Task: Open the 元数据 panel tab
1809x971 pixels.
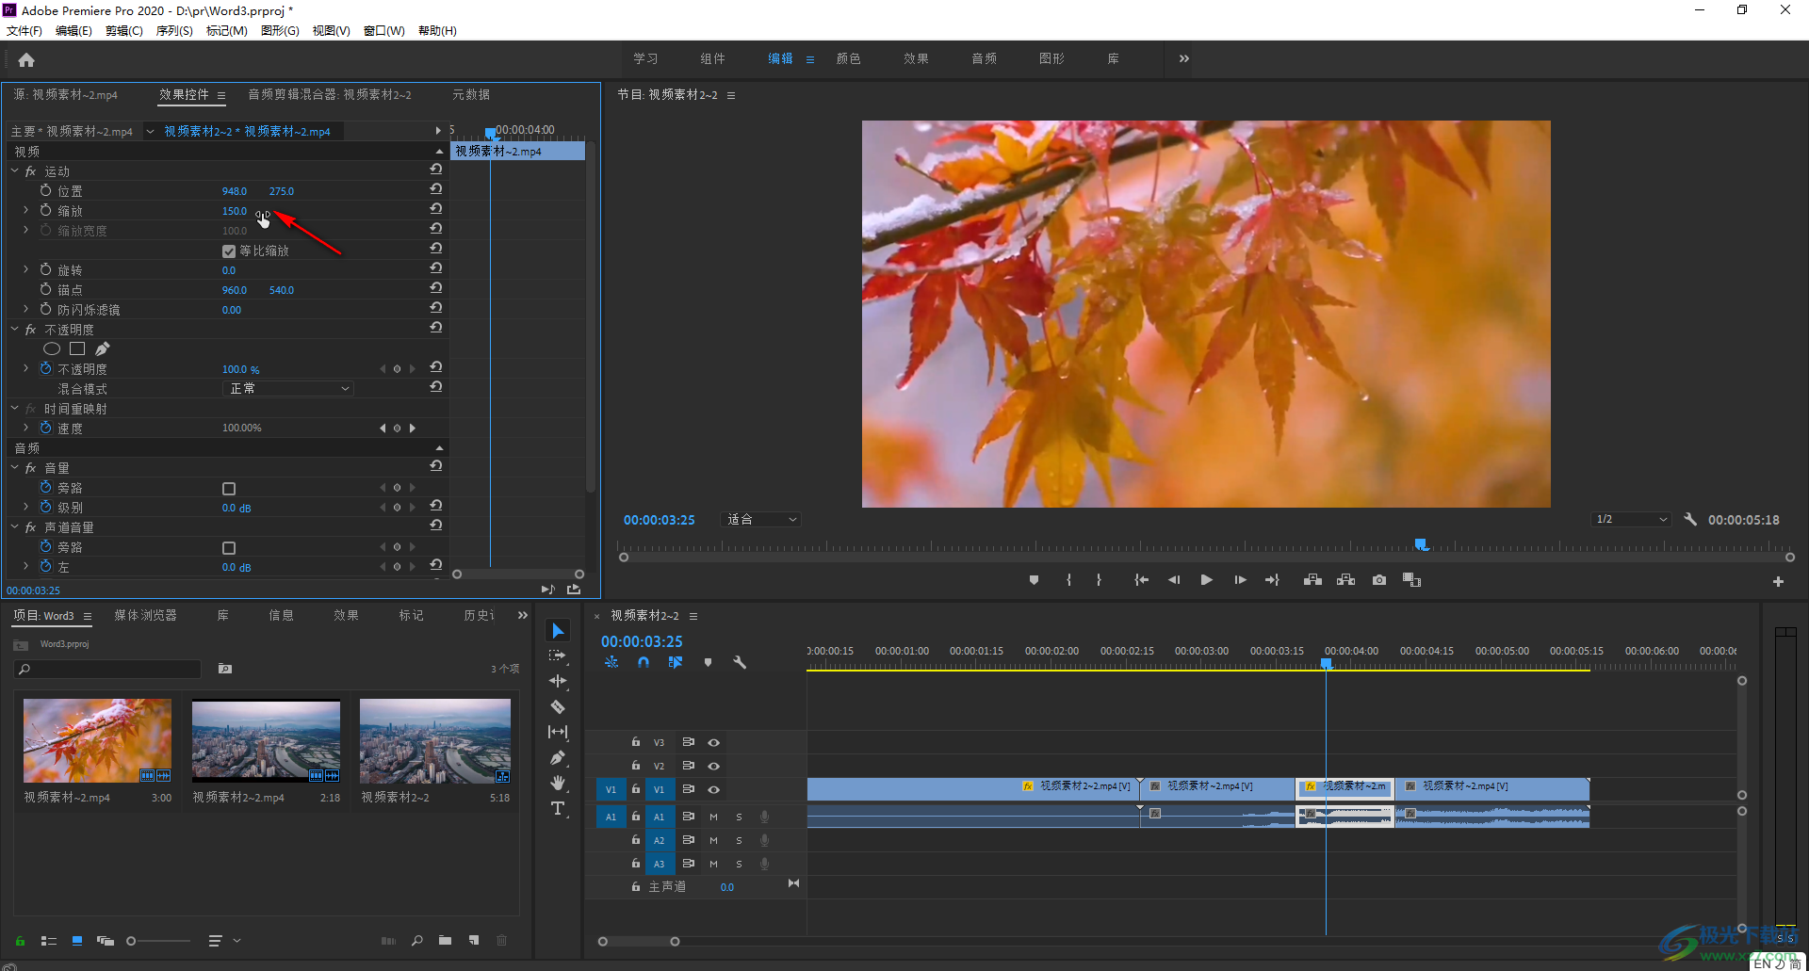Action: click(x=471, y=94)
